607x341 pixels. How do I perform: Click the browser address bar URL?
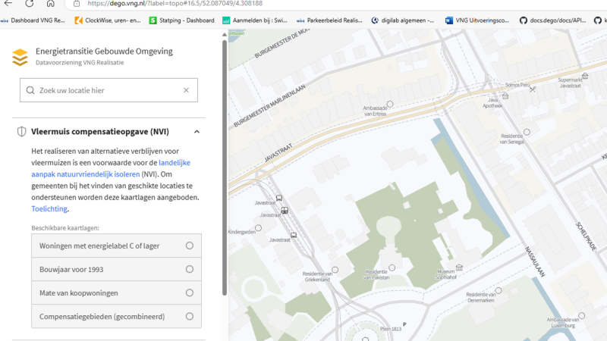click(175, 4)
